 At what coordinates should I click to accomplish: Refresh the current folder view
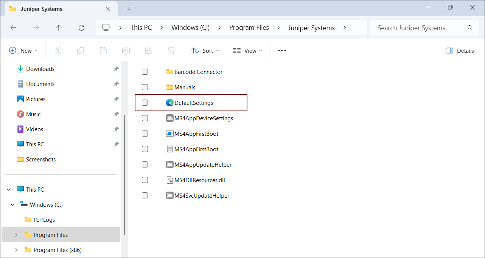click(x=81, y=28)
